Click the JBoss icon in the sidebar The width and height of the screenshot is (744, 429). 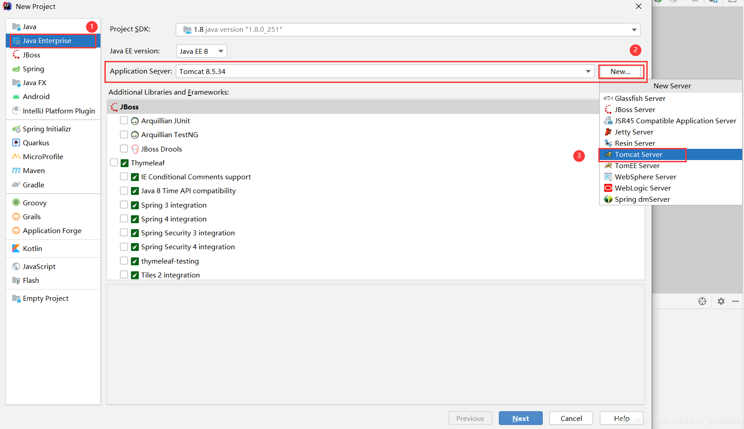[x=16, y=55]
